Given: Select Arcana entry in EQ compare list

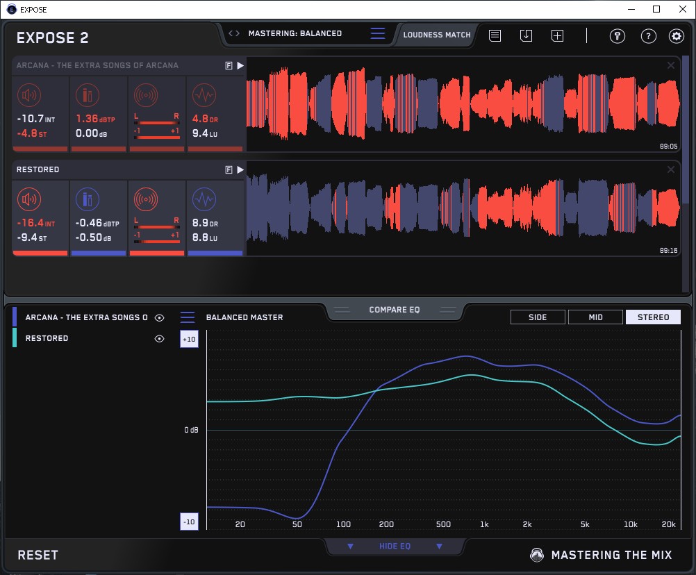Looking at the screenshot, I should tap(86, 317).
